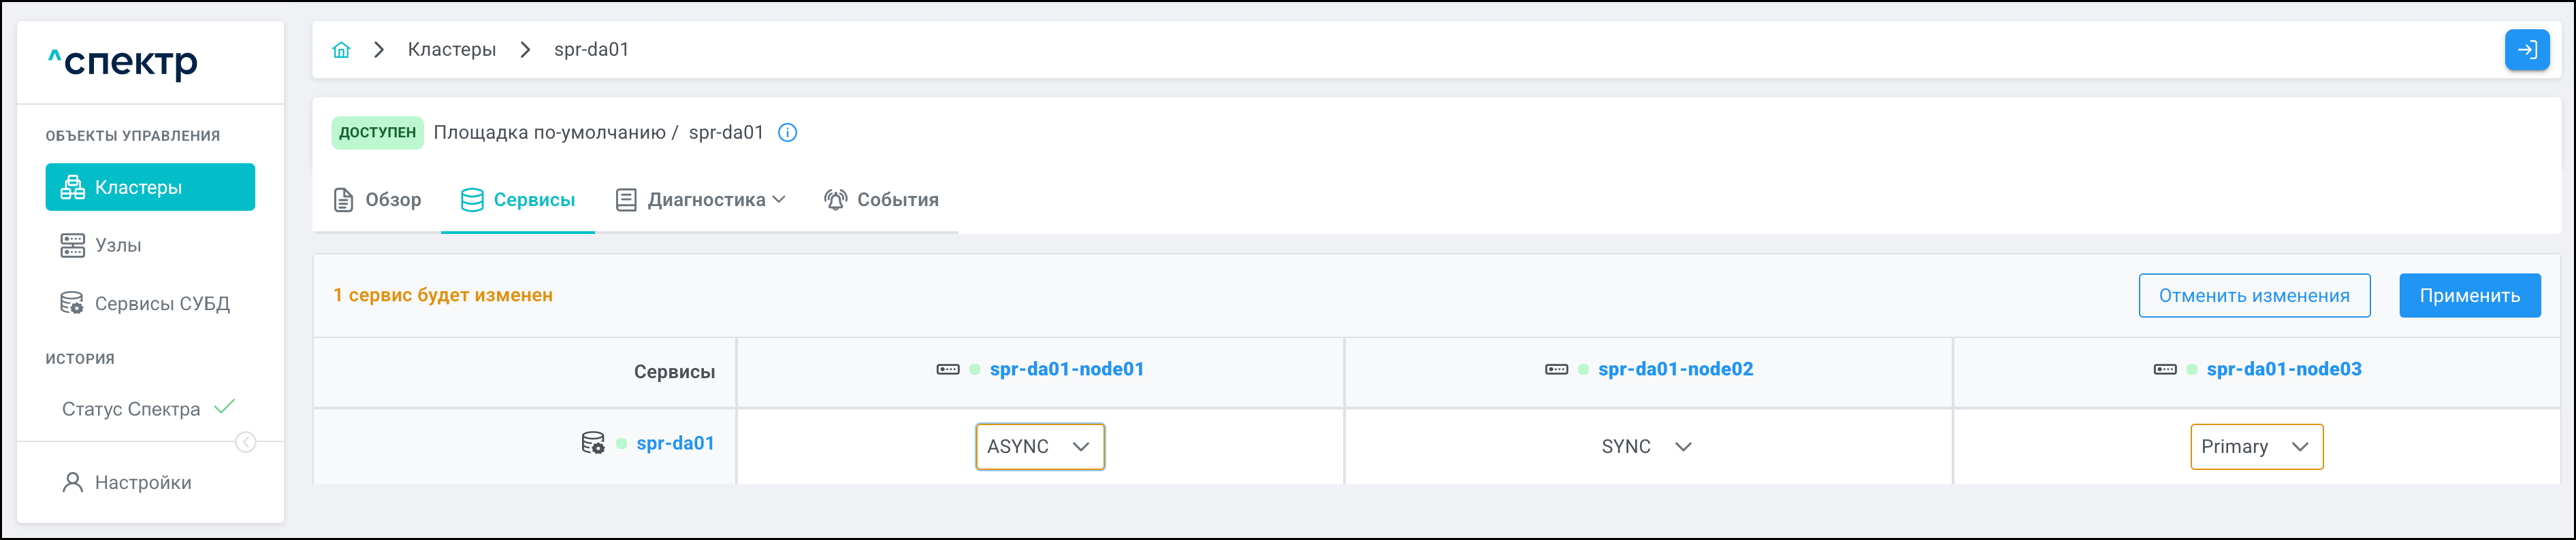Click the info icon next to spr-da01
The width and height of the screenshot is (2576, 540).
click(788, 133)
